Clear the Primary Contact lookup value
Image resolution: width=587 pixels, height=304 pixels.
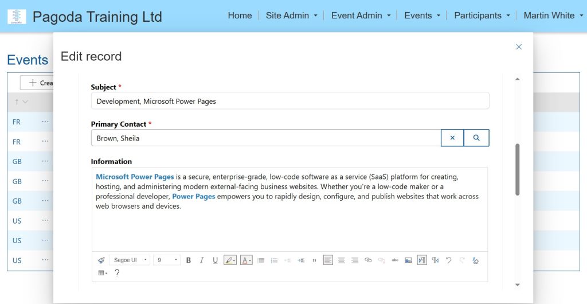pos(452,138)
